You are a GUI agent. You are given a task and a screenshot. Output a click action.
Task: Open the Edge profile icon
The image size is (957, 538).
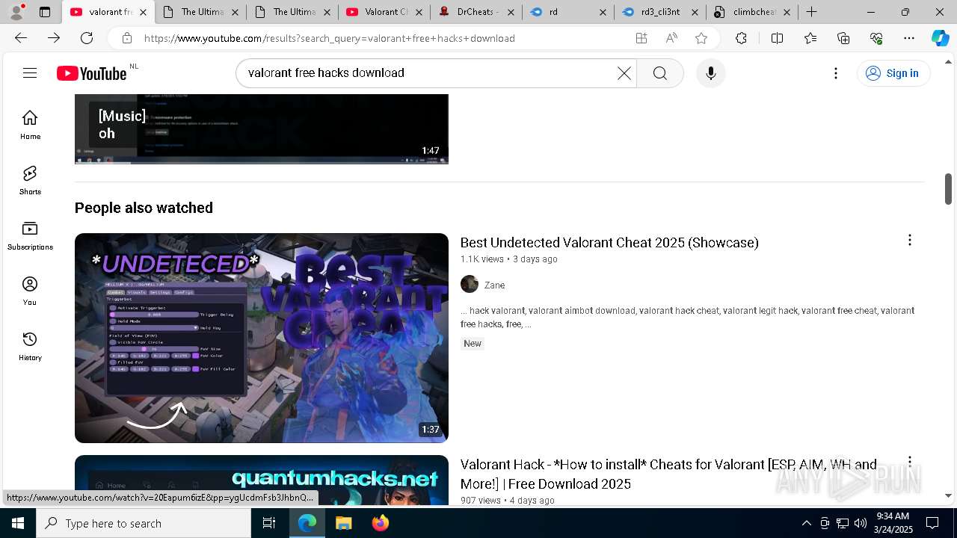(16, 12)
